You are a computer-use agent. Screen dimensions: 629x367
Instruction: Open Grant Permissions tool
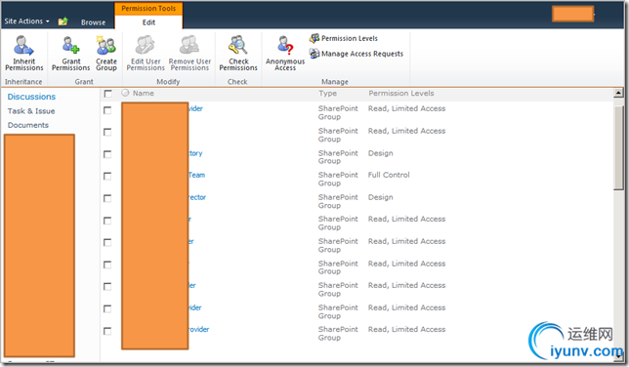point(71,53)
